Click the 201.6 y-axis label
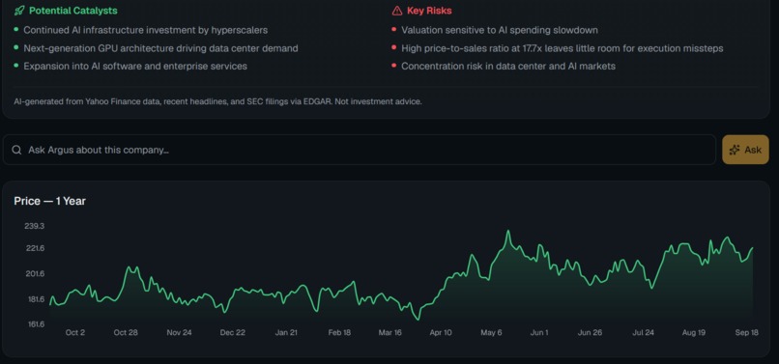Screen dimensions: 779x364 pyautogui.click(x=35, y=273)
